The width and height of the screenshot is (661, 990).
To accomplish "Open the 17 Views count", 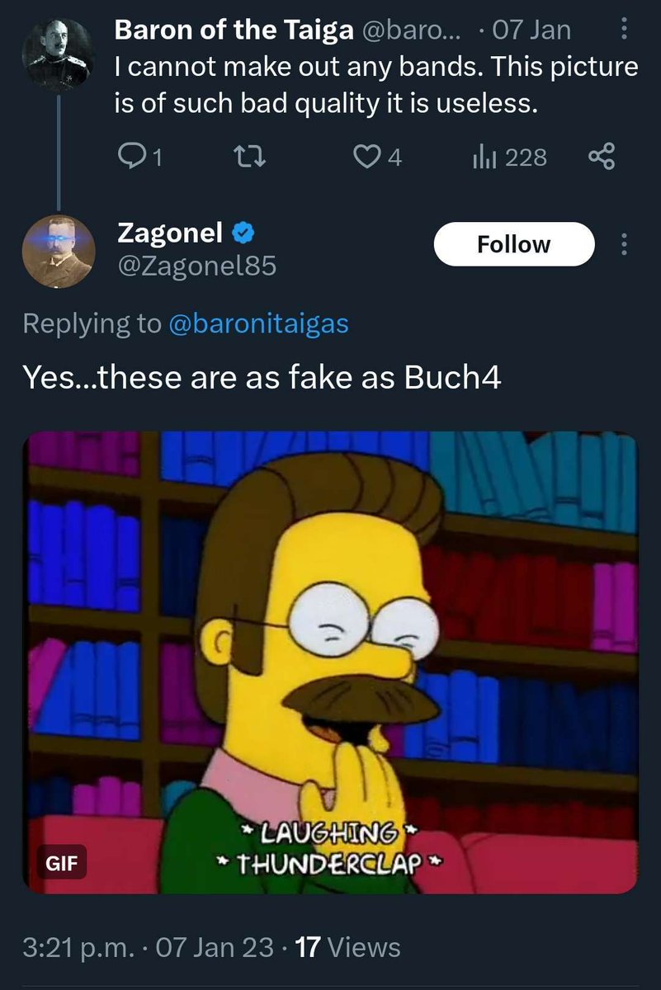I will click(347, 947).
